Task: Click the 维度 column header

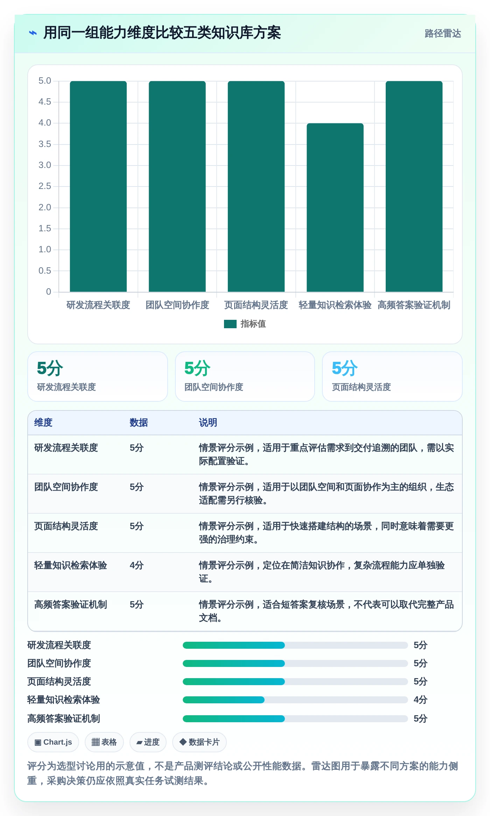Action: (x=43, y=423)
